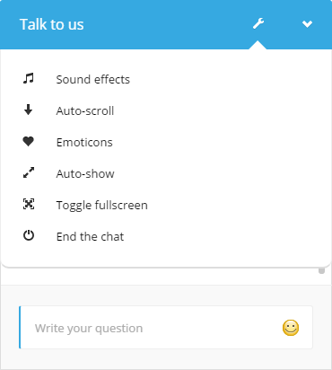The image size is (332, 370).
Task: Select Toggle fullscreen menu entry
Action: click(166, 205)
